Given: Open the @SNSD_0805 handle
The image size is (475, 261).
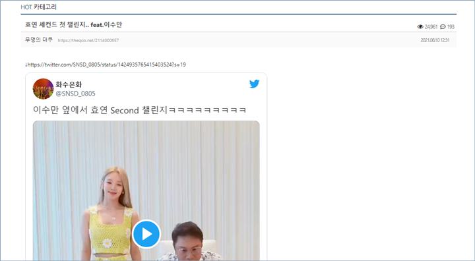Looking at the screenshot, I should pos(75,94).
